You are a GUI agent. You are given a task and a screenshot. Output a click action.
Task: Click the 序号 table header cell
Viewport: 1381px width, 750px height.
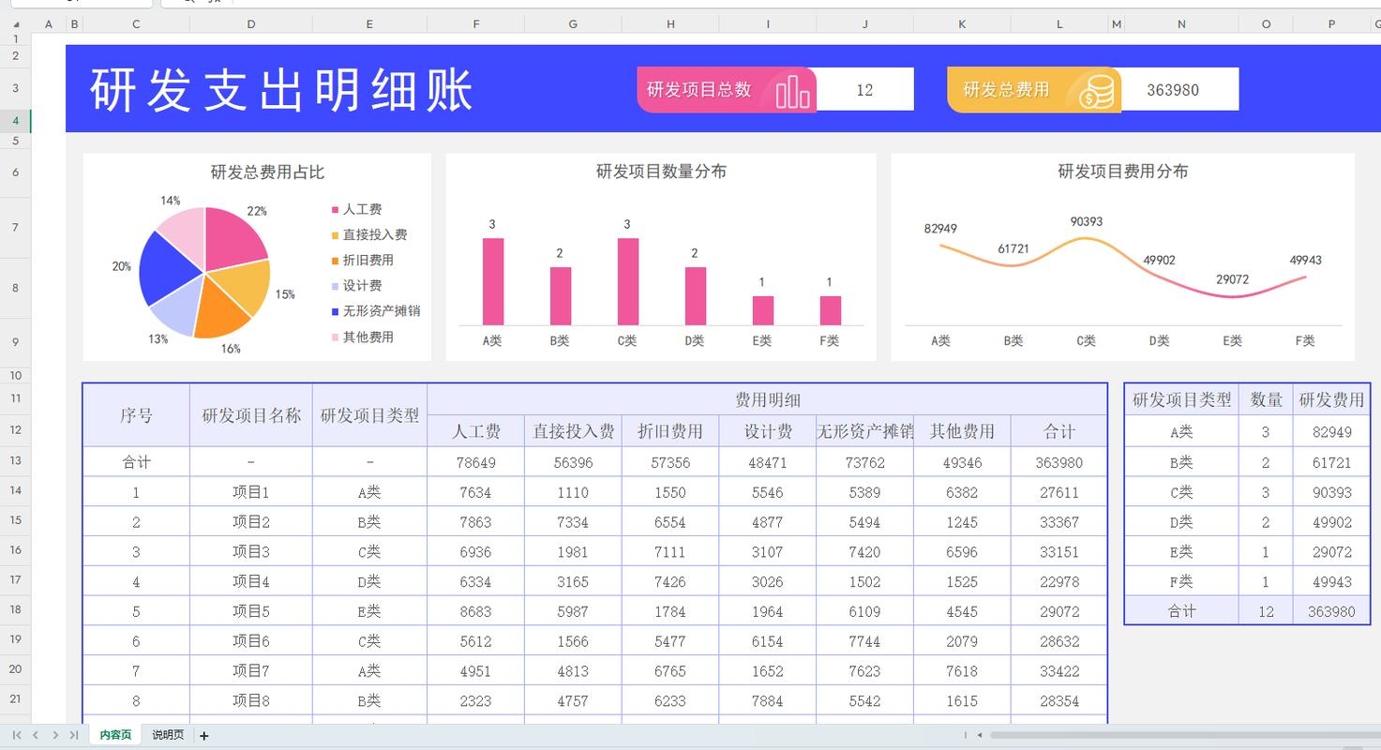coord(136,415)
